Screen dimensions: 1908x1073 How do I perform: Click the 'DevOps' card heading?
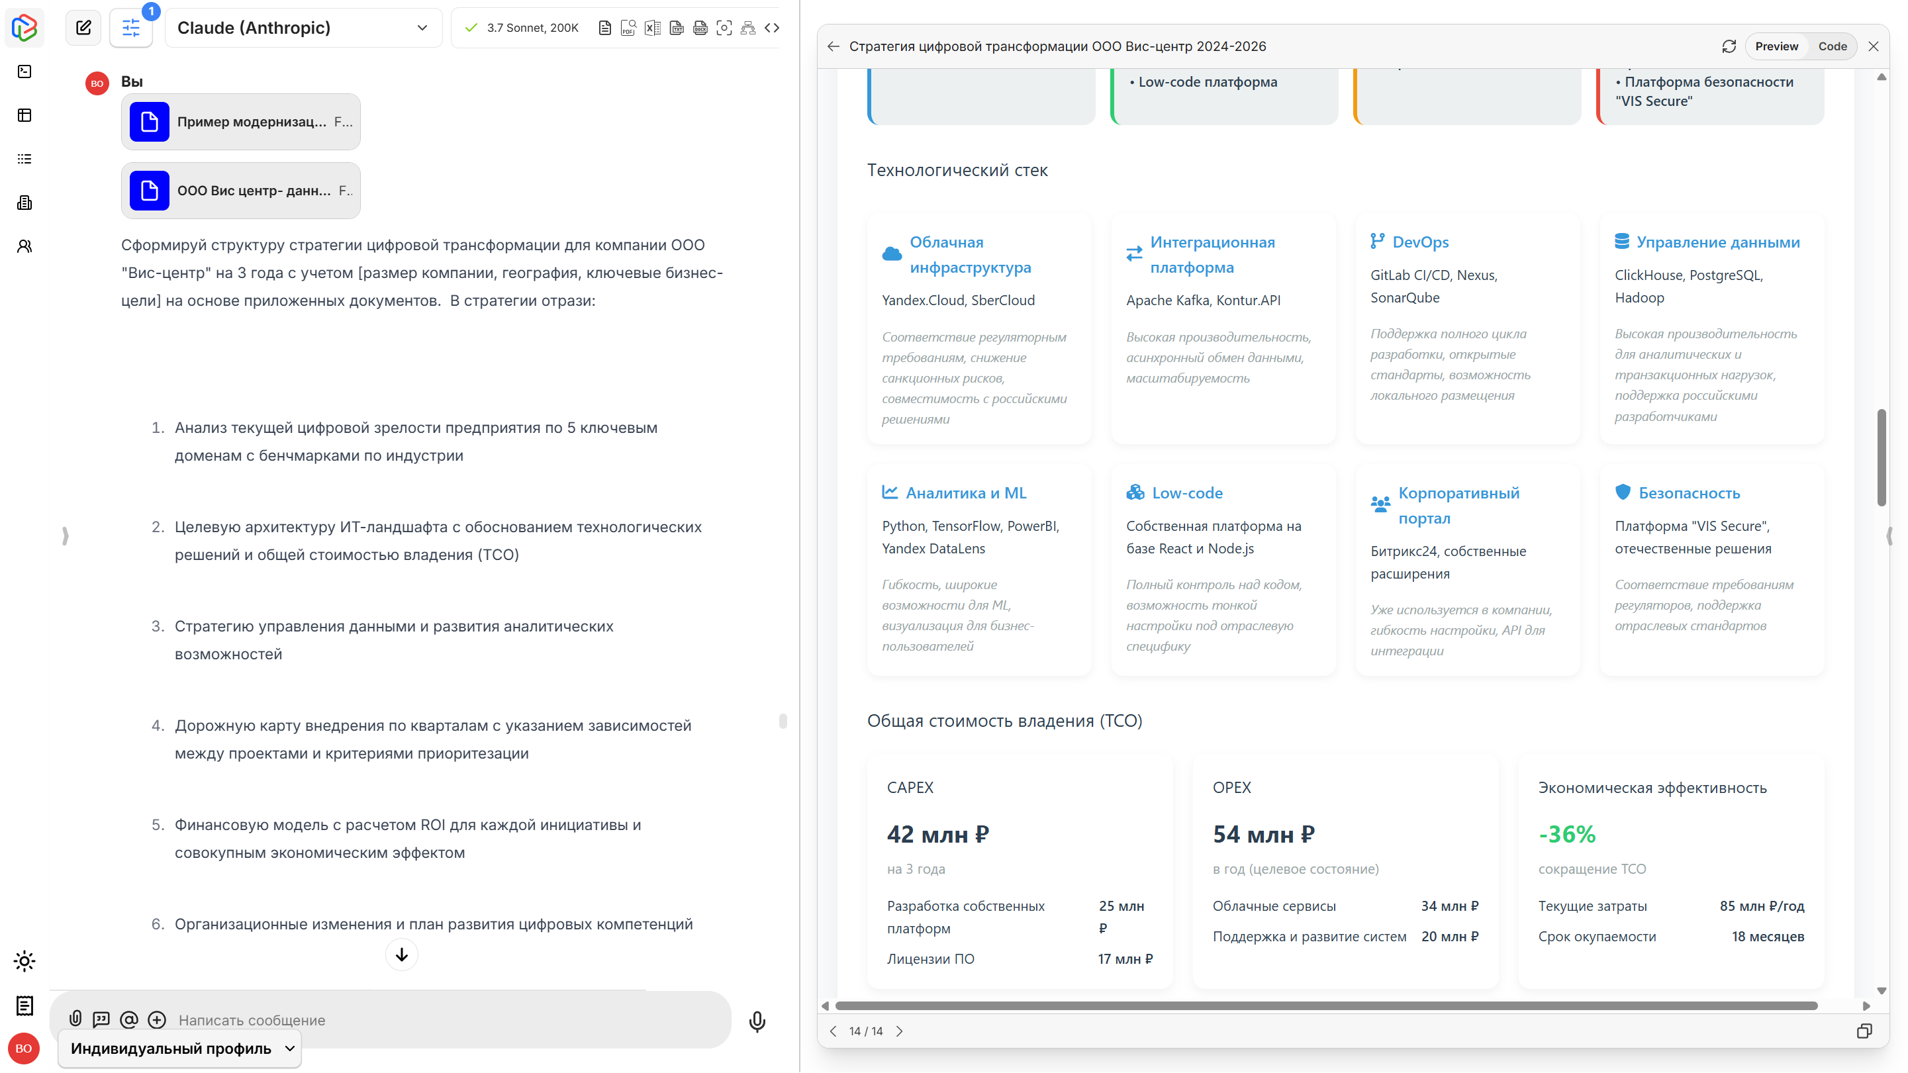coord(1420,242)
